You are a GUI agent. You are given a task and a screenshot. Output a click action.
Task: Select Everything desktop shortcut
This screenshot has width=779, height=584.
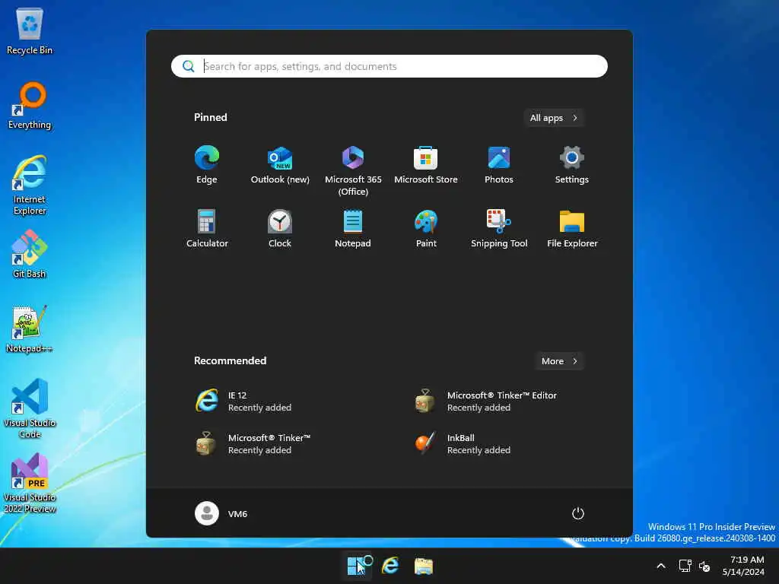tap(30, 105)
